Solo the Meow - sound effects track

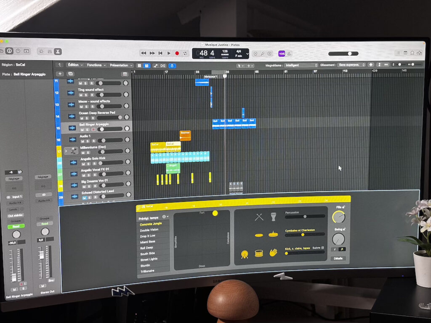pyautogui.click(x=87, y=106)
